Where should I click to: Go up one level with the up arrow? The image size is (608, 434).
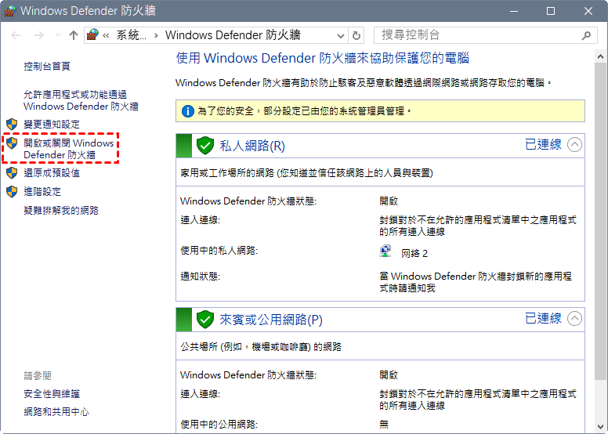tap(74, 35)
